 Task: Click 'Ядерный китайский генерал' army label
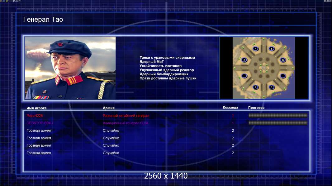[x=126, y=116]
